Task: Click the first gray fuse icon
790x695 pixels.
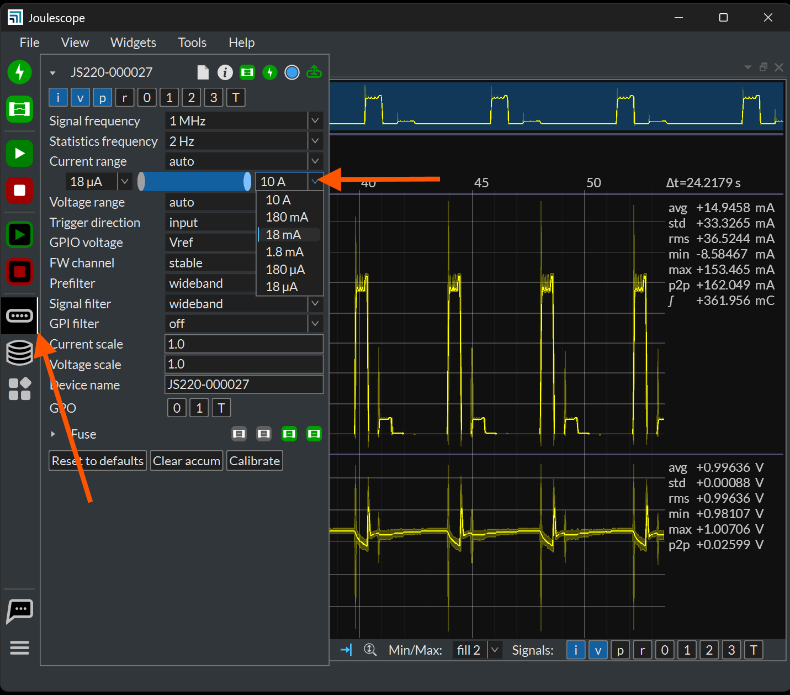Action: coord(239,434)
